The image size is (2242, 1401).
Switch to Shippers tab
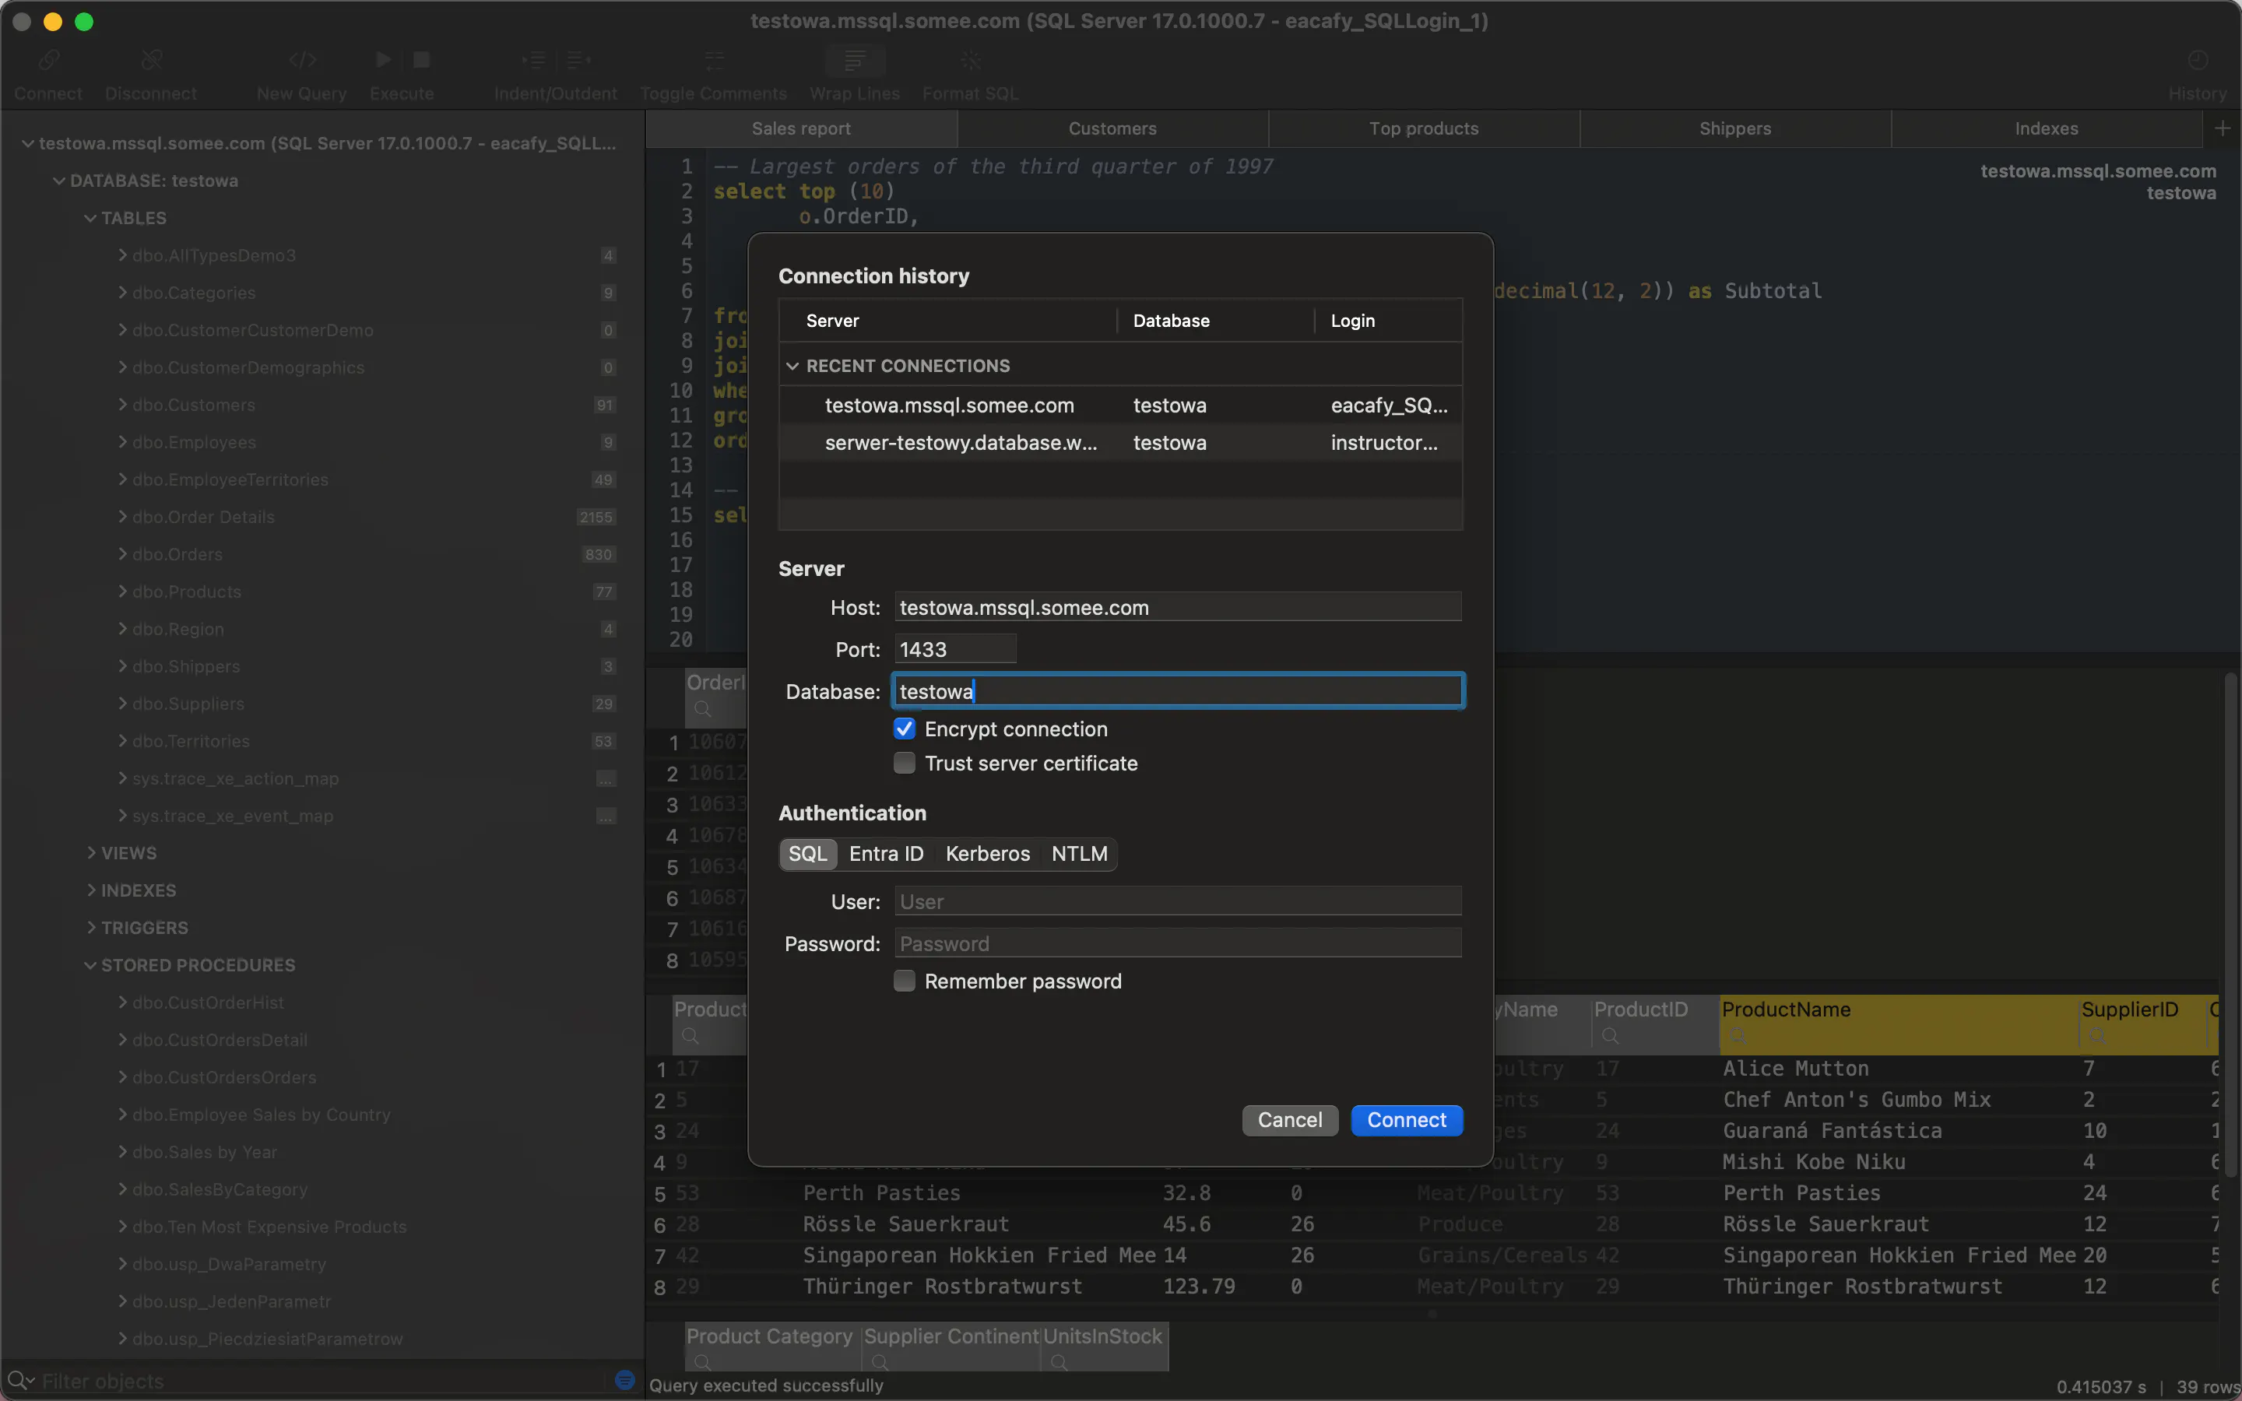coord(1735,128)
